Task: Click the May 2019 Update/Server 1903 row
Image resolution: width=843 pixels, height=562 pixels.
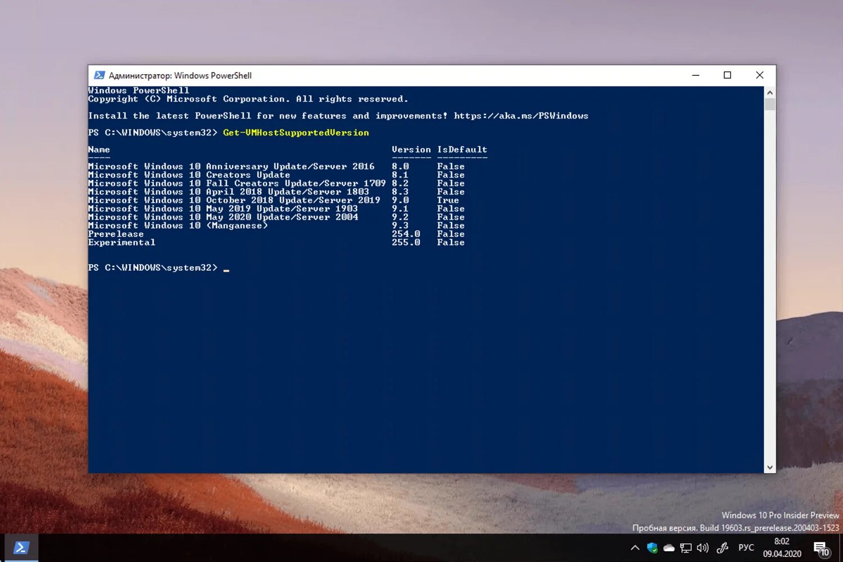Action: (x=277, y=209)
